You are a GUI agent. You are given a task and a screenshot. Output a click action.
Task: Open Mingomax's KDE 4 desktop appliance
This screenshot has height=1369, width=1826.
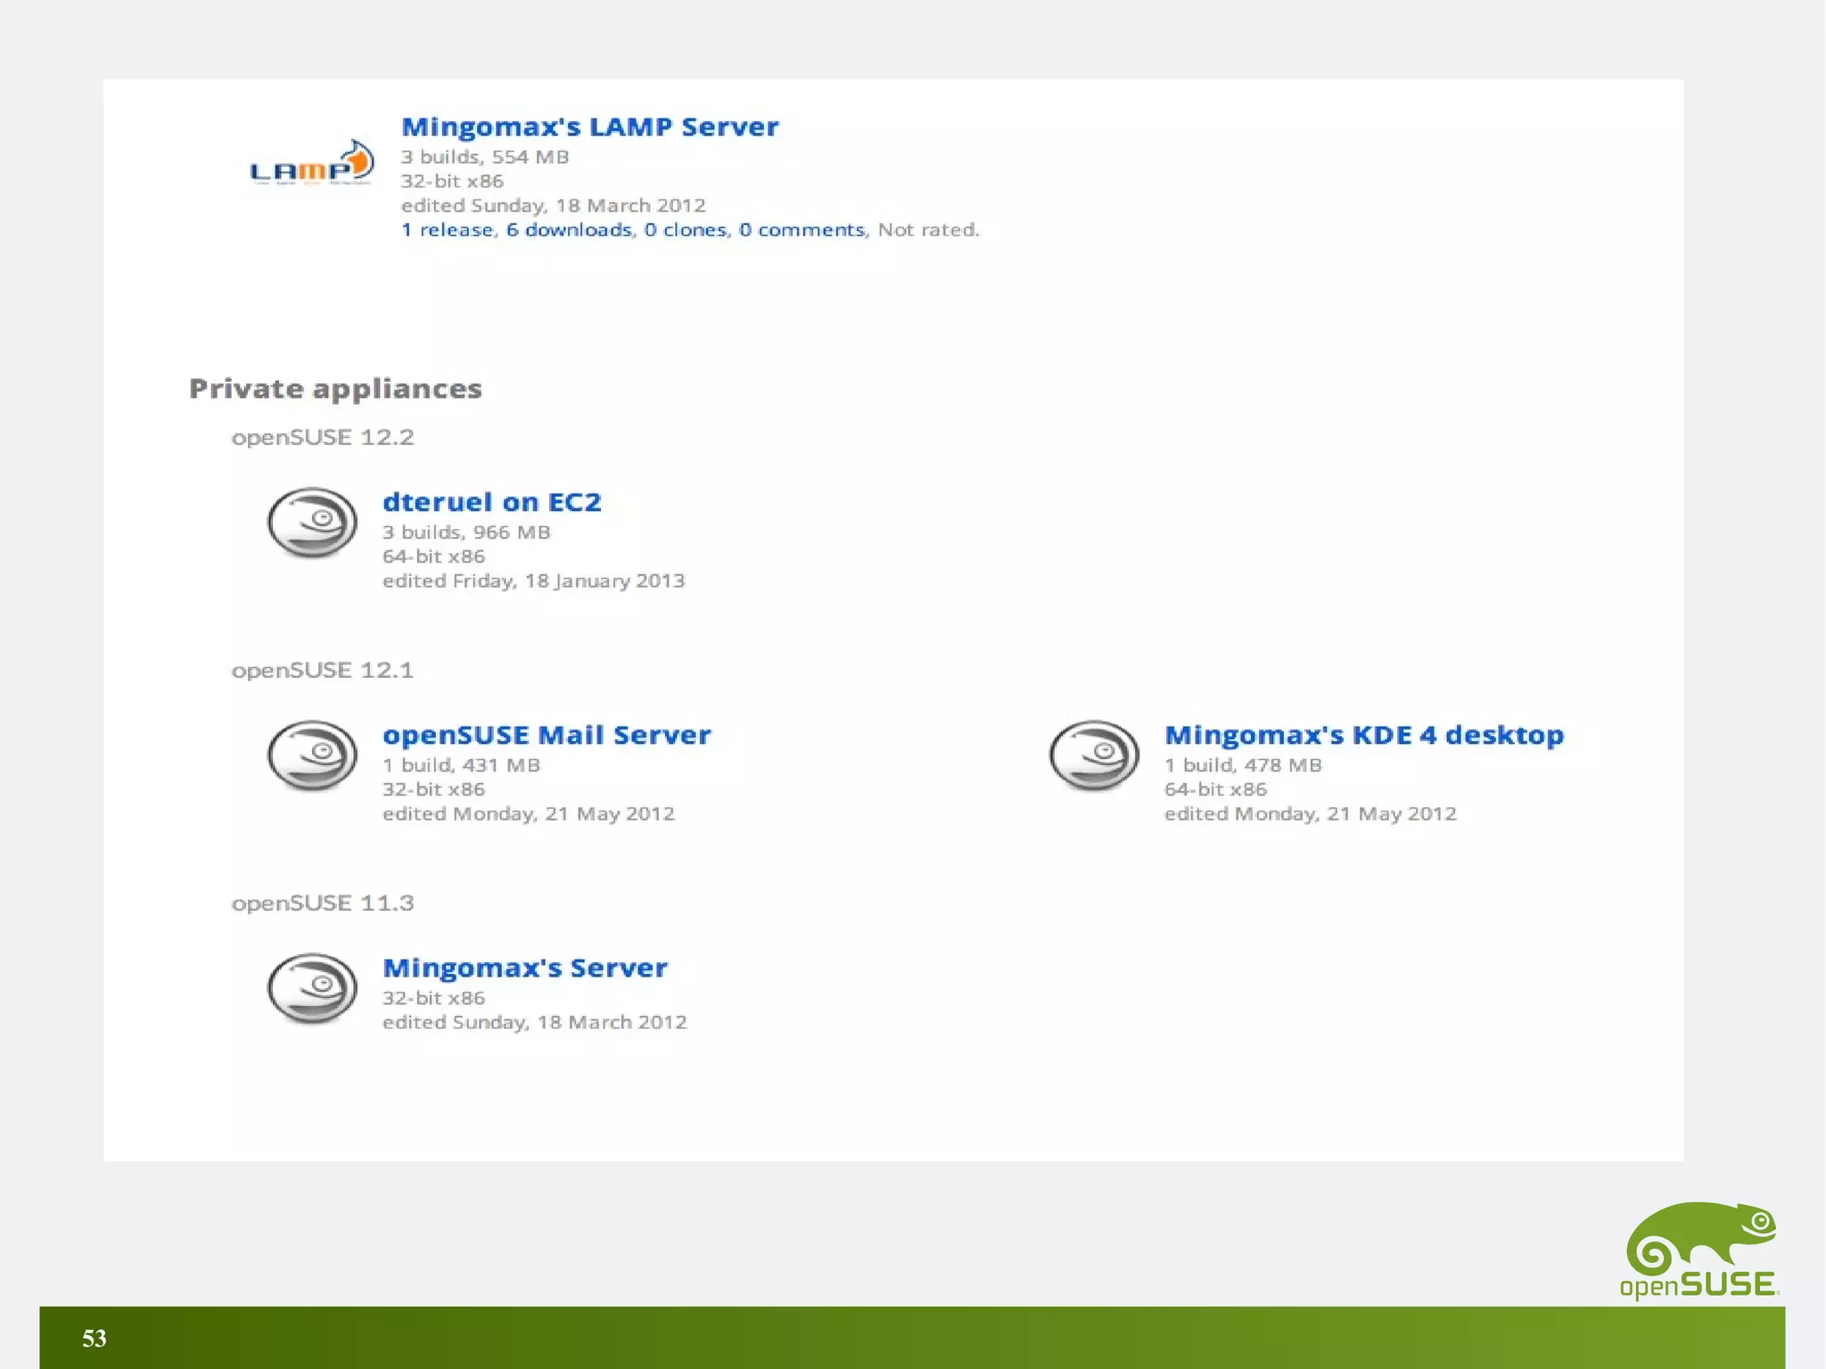point(1363,736)
